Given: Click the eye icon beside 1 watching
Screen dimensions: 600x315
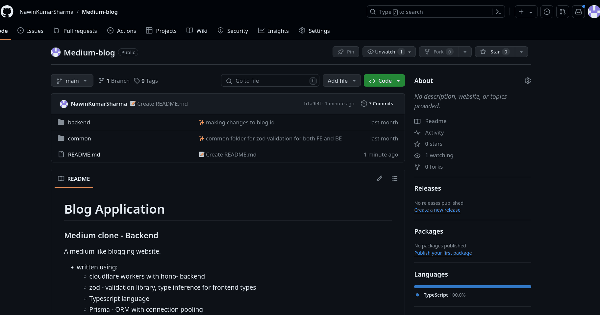Looking at the screenshot, I should pyautogui.click(x=417, y=156).
